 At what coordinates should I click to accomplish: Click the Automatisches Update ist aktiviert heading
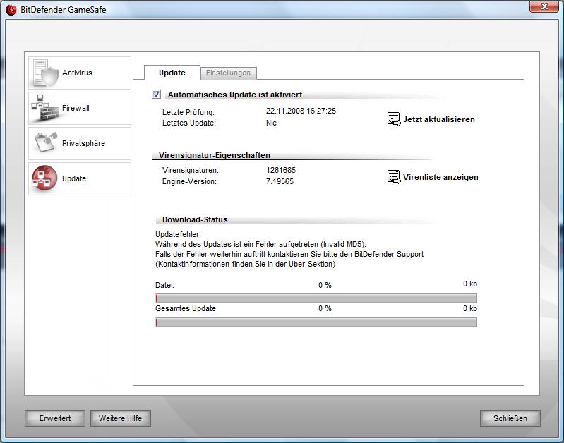[x=235, y=95]
